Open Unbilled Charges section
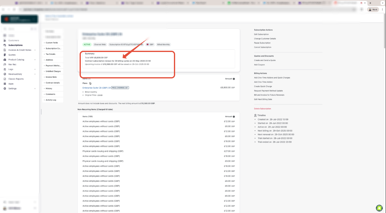This screenshot has height=213, width=386. 53,71
